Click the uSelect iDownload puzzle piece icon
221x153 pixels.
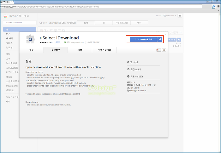click(x=30, y=39)
